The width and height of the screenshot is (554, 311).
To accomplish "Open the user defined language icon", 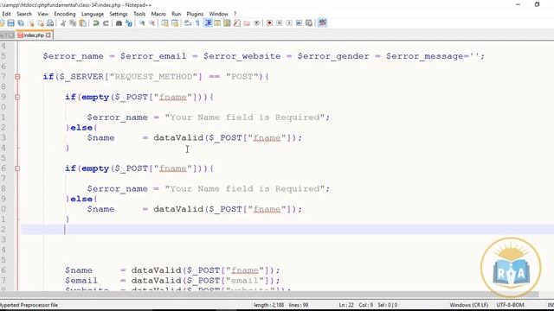I will click(x=217, y=23).
